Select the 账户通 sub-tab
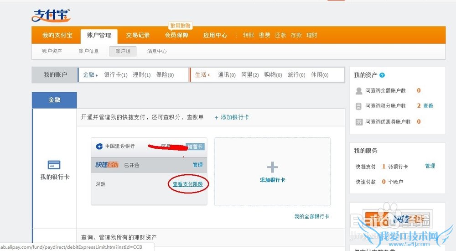 [123, 51]
